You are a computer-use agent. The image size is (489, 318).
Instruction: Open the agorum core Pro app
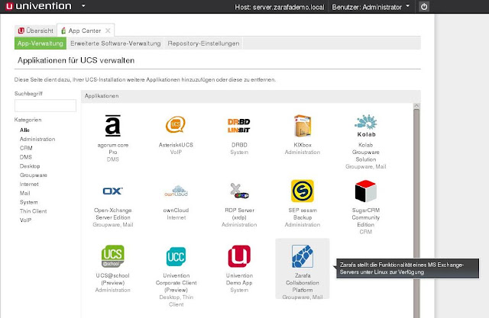click(113, 138)
